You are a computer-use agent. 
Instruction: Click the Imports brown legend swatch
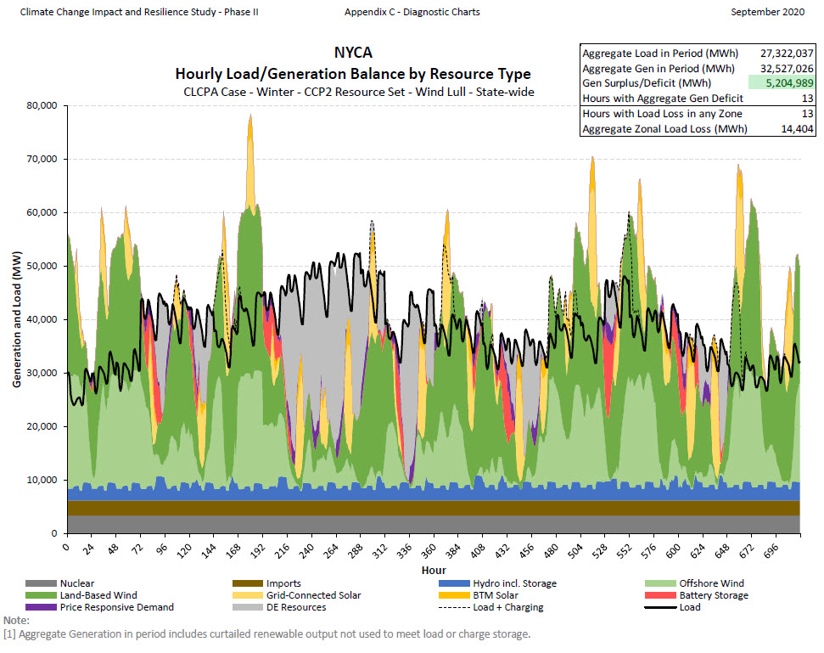(x=247, y=583)
